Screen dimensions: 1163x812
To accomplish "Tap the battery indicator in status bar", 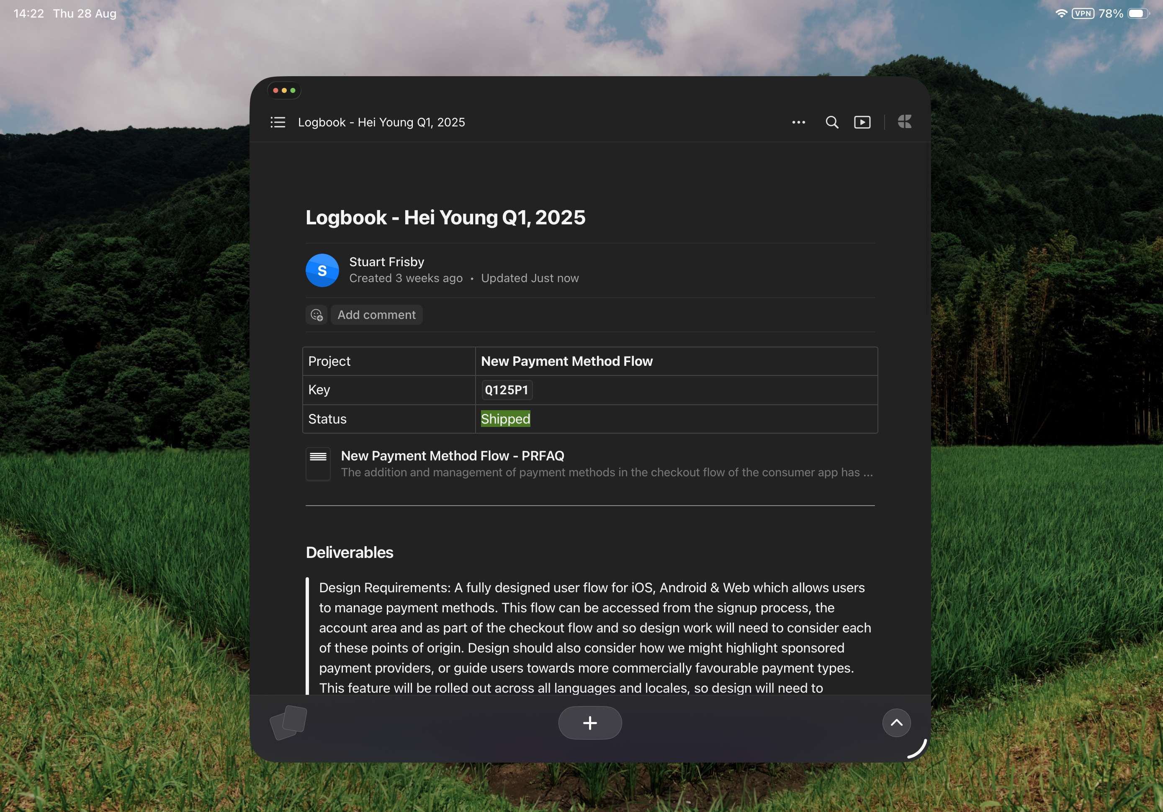I will [1138, 14].
